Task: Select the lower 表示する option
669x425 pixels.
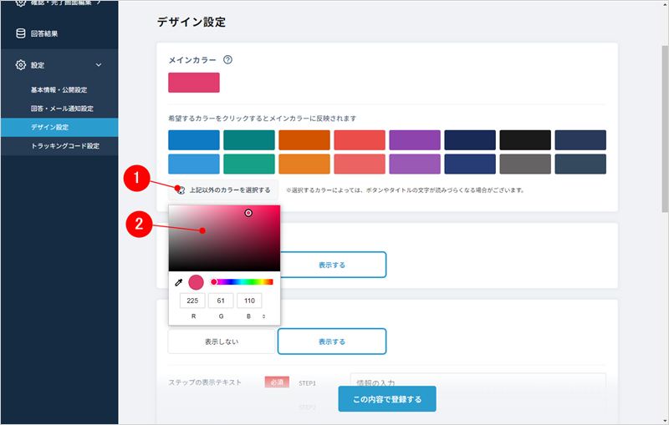Action: pyautogui.click(x=331, y=342)
